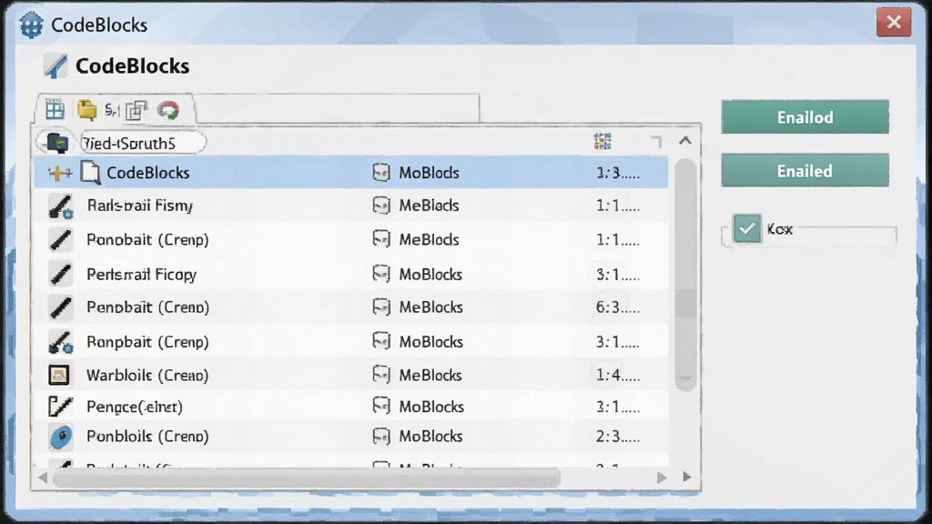This screenshot has width=932, height=524.
Task: Click the brush icon beside Rarlsbait Fismy
Action: [x=61, y=207]
